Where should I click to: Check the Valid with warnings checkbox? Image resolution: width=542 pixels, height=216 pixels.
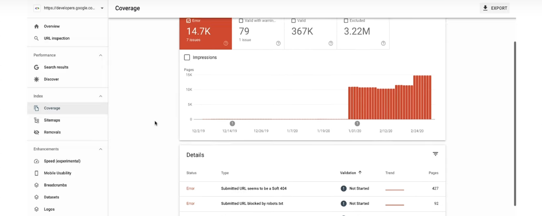point(241,21)
